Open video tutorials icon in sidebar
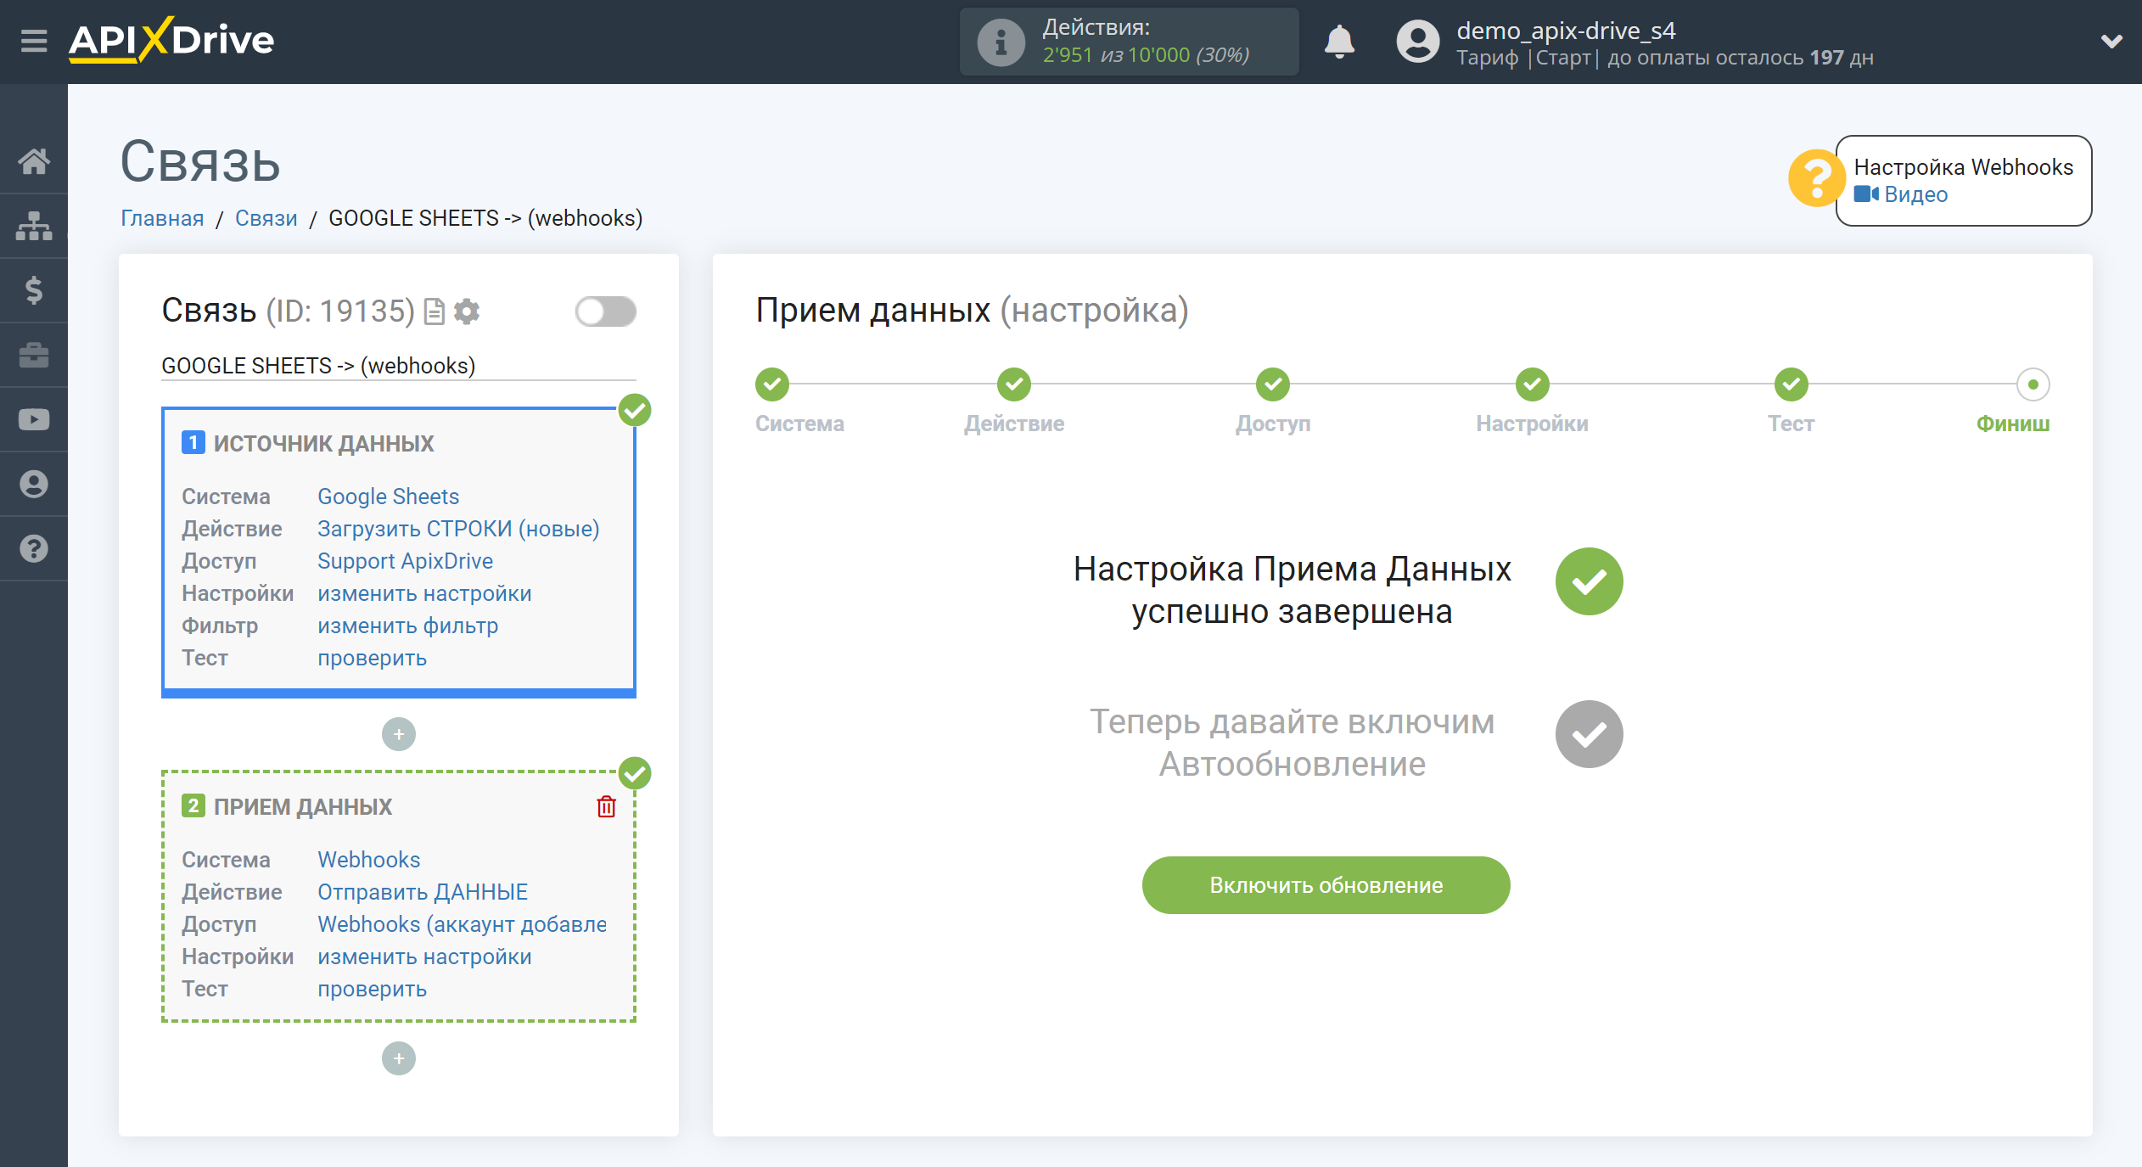Image resolution: width=2142 pixels, height=1167 pixels. tap(34, 419)
